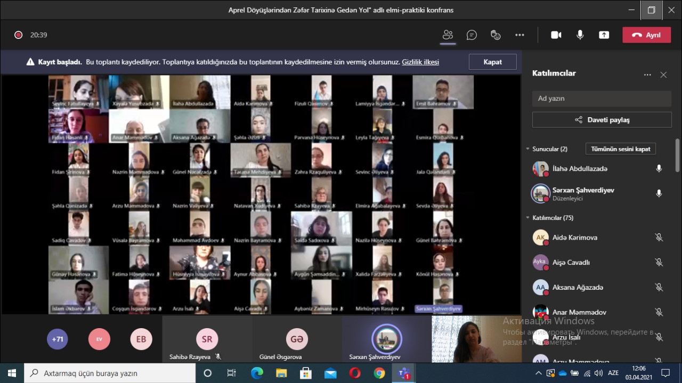Open Cortana circle icon on taskbar
The width and height of the screenshot is (682, 383).
coord(208,373)
